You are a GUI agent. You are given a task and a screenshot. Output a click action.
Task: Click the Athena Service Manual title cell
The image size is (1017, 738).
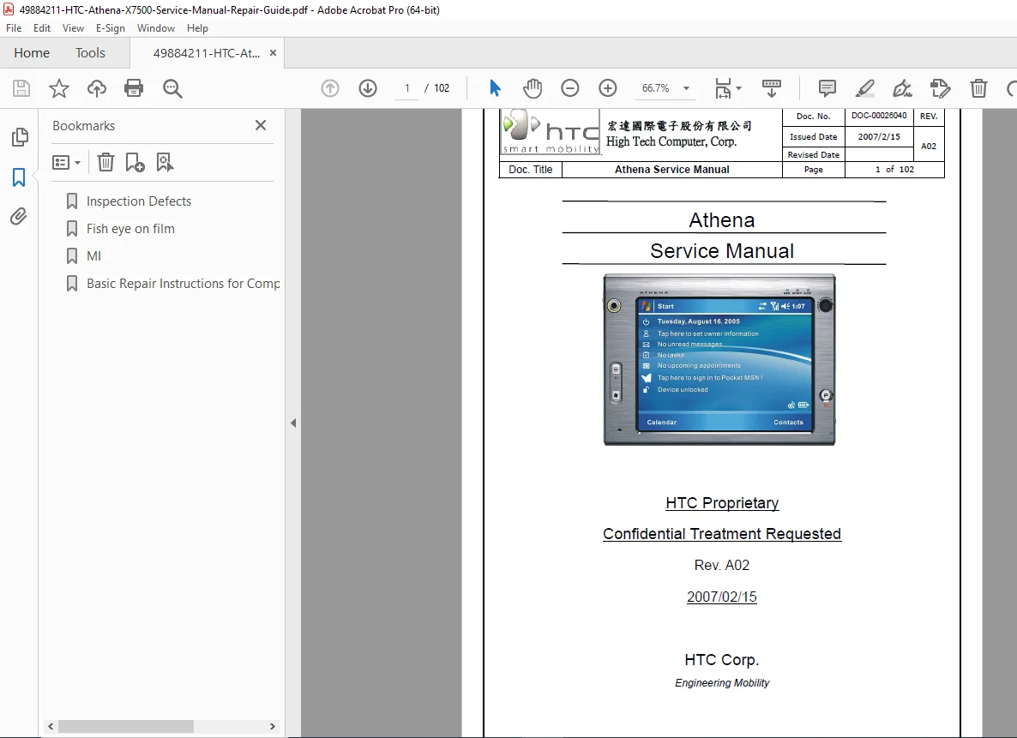tap(672, 169)
